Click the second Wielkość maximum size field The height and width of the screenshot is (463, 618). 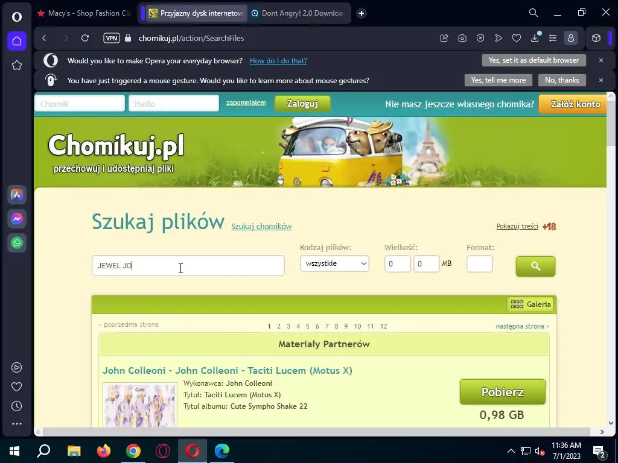(426, 264)
